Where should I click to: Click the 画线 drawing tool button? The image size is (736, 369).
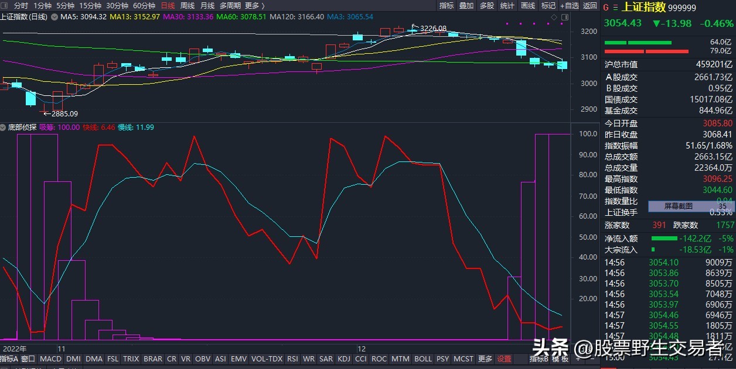point(527,6)
